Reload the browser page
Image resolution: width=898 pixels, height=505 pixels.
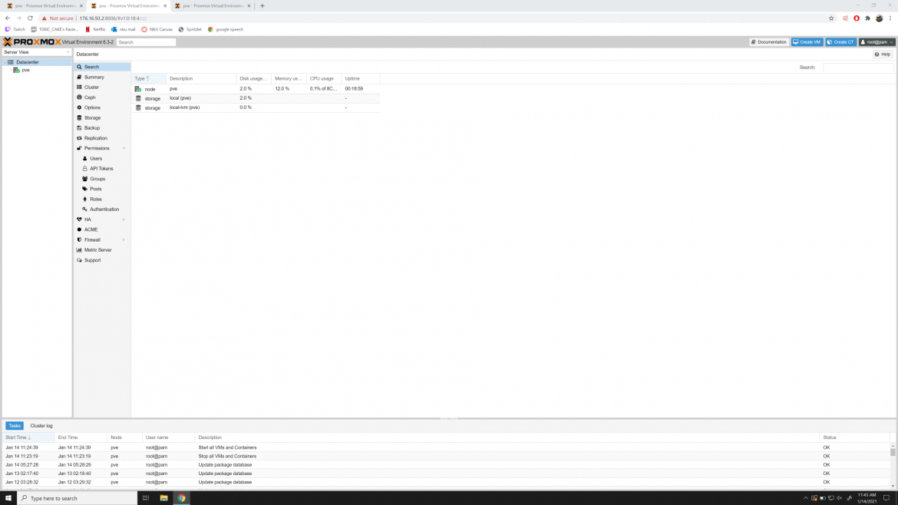coord(30,18)
